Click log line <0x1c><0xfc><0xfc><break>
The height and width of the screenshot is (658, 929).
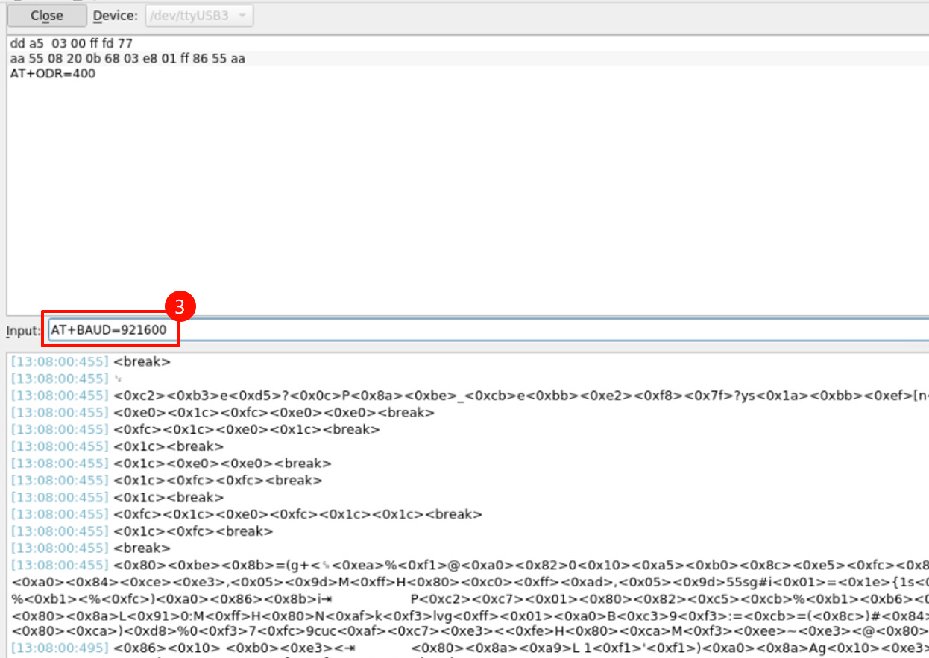pyautogui.click(x=218, y=480)
